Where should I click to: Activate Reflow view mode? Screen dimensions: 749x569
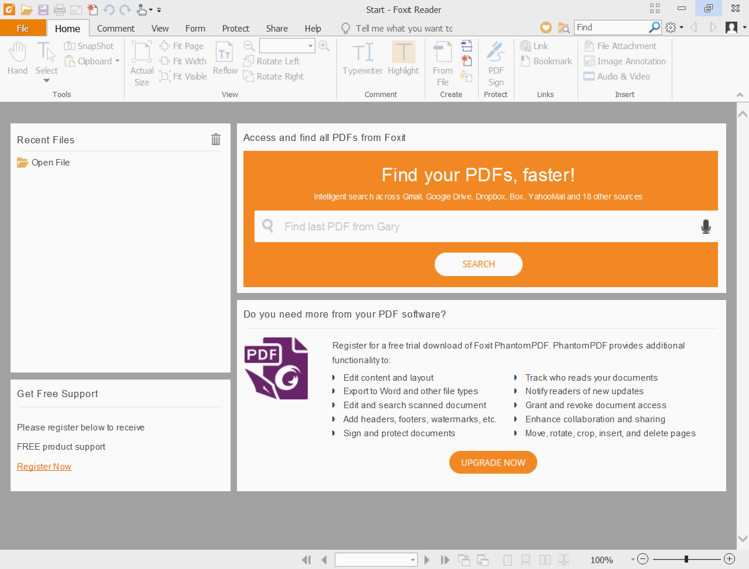point(225,58)
